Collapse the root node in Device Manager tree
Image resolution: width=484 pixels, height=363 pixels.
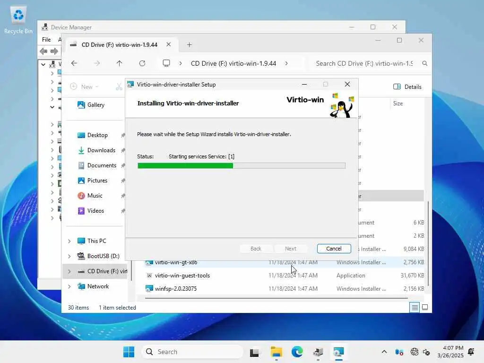pos(43,64)
